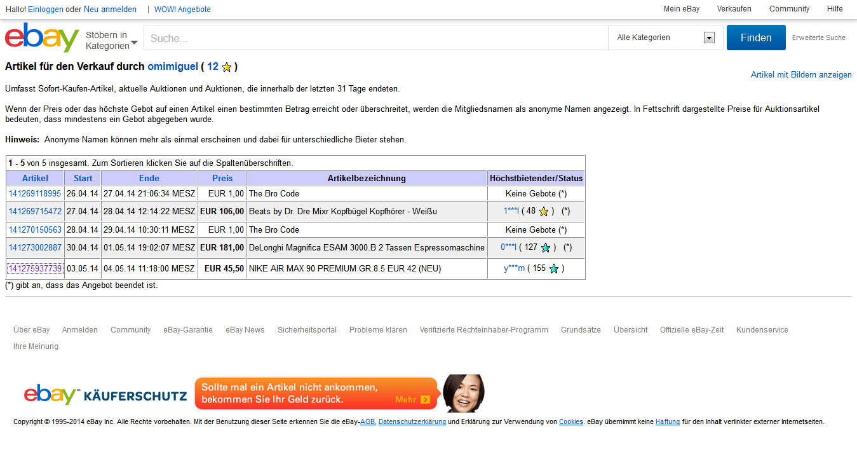Sort by Artikel column header
Screen dimensions: 857x459
pyautogui.click(x=35, y=178)
